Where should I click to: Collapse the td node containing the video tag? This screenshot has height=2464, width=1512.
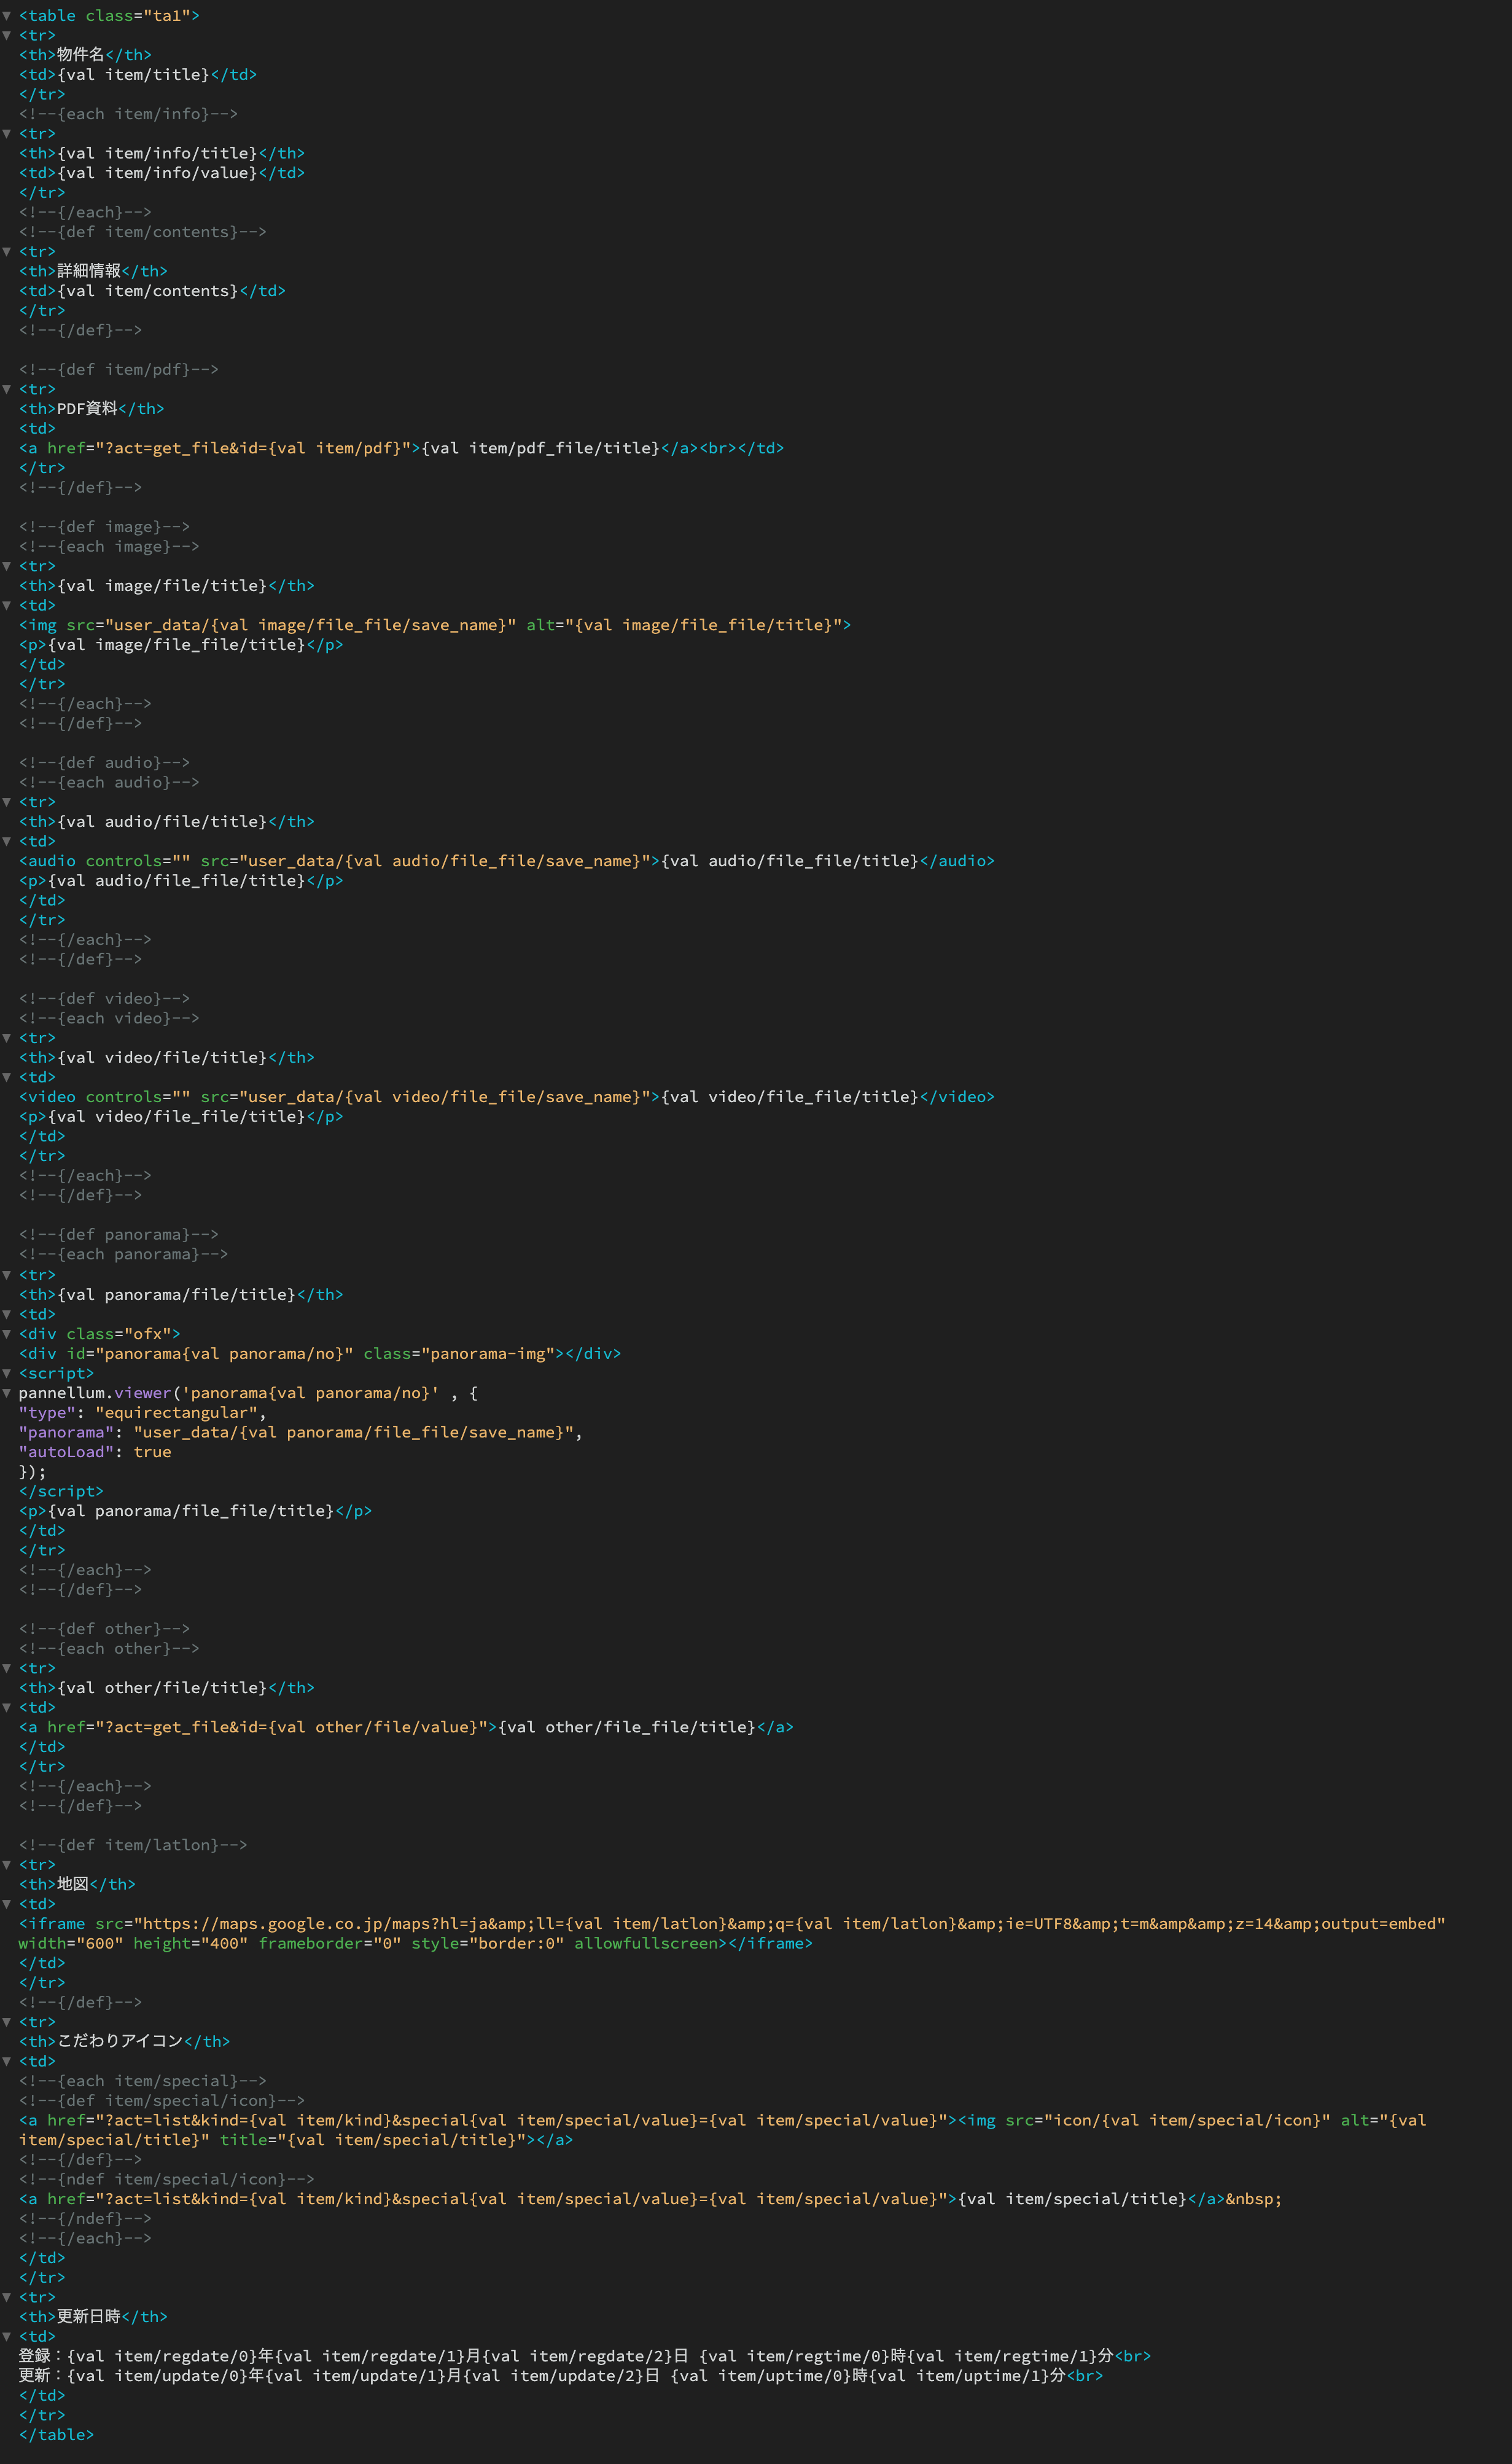pyautogui.click(x=7, y=1077)
